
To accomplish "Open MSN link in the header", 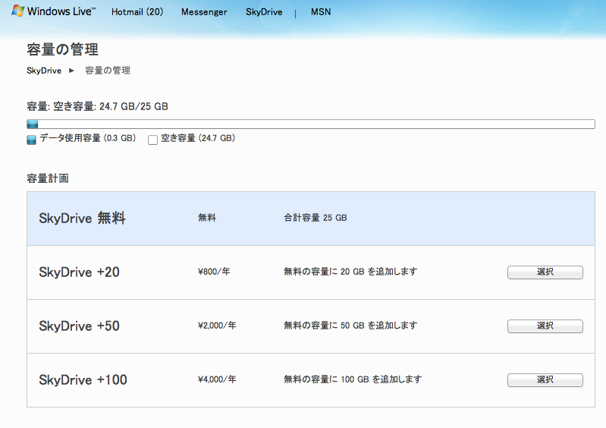I will coord(321,12).
